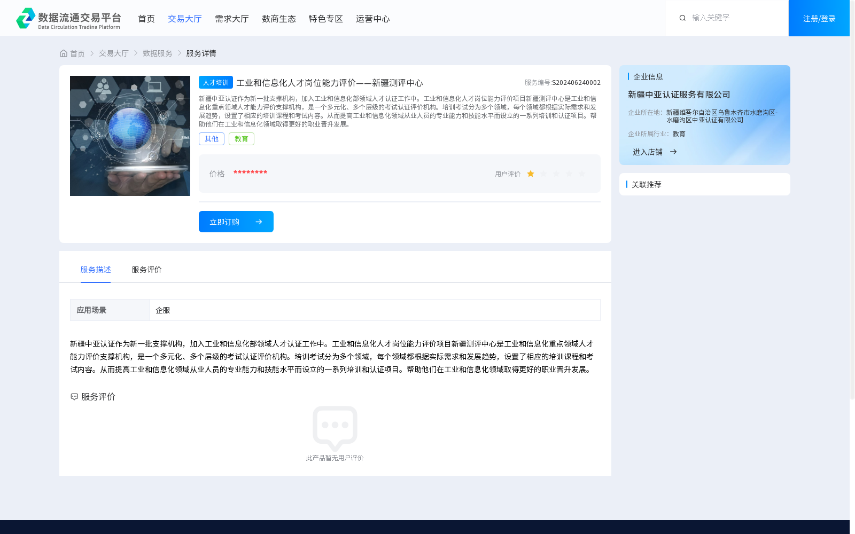Open the 数商生态 menu item
Screen dimensions: 855x534
click(x=279, y=19)
